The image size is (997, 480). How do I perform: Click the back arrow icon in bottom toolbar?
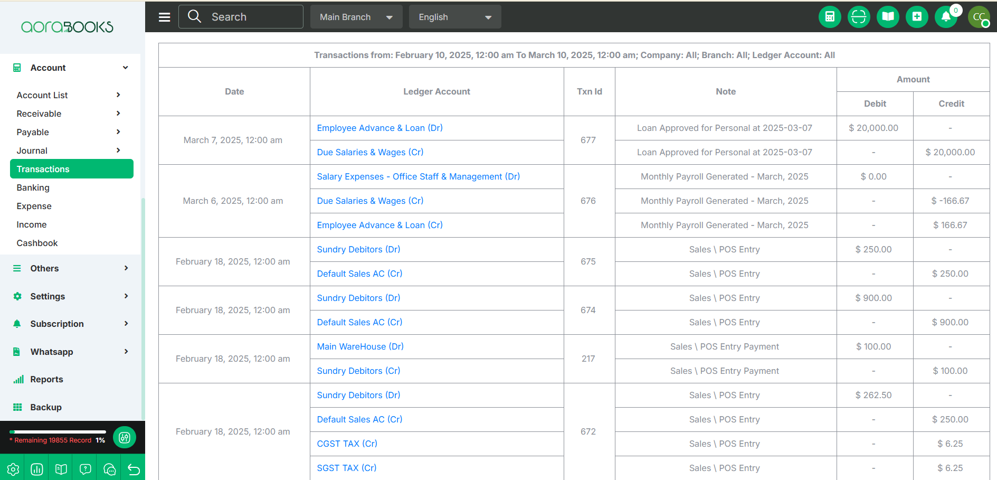pyautogui.click(x=134, y=469)
